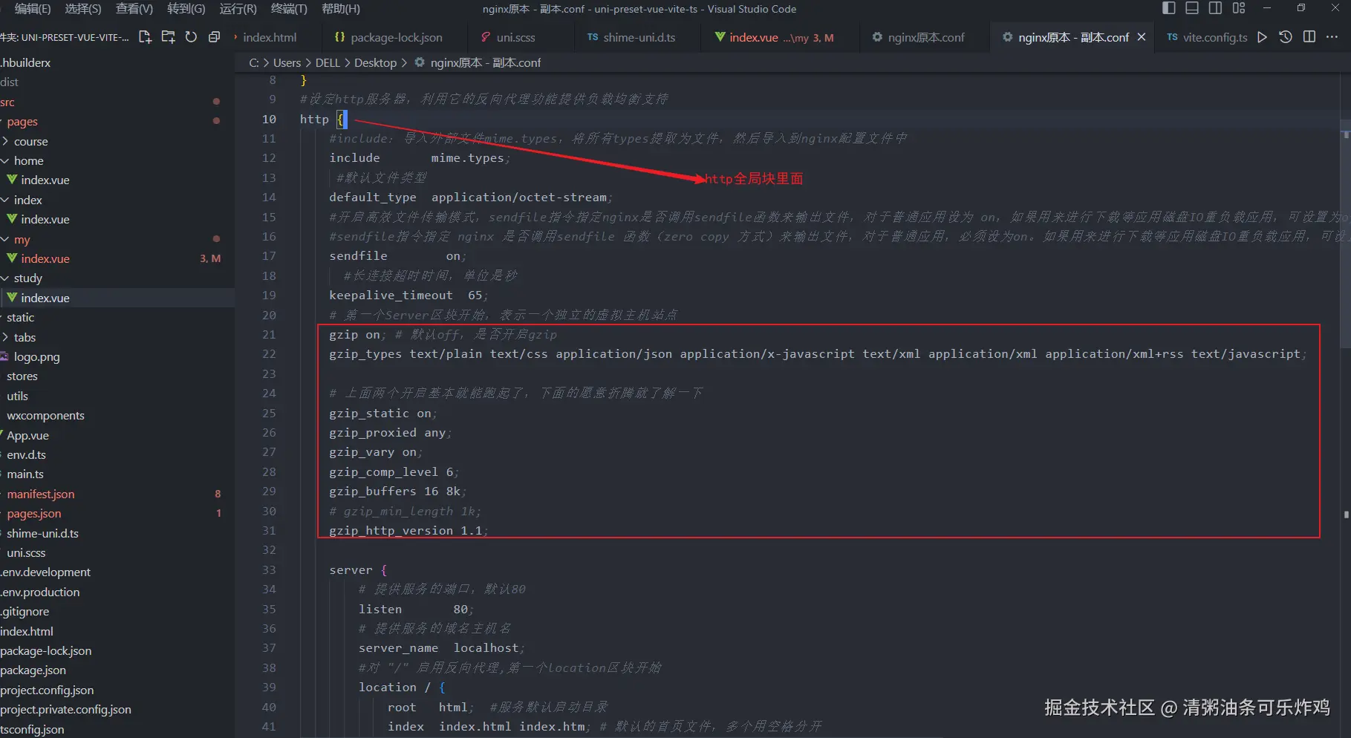Place cursor on server_name localhost line

[x=441, y=647]
